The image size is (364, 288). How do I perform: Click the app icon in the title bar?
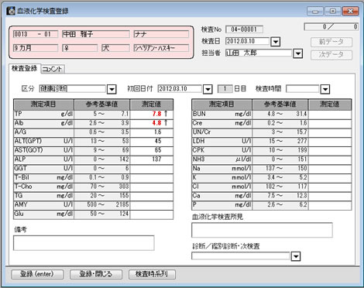[x=11, y=11]
